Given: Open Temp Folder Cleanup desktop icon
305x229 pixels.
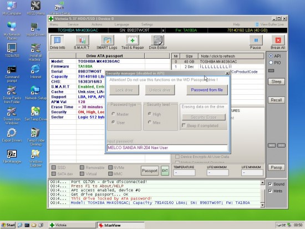Looking at the screenshot, I should tap(36, 137).
